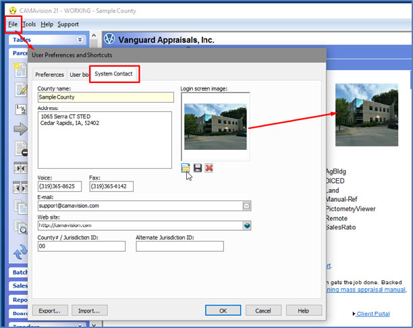Expand the Board sidebar section
This screenshot has width=413, height=328.
20,314
